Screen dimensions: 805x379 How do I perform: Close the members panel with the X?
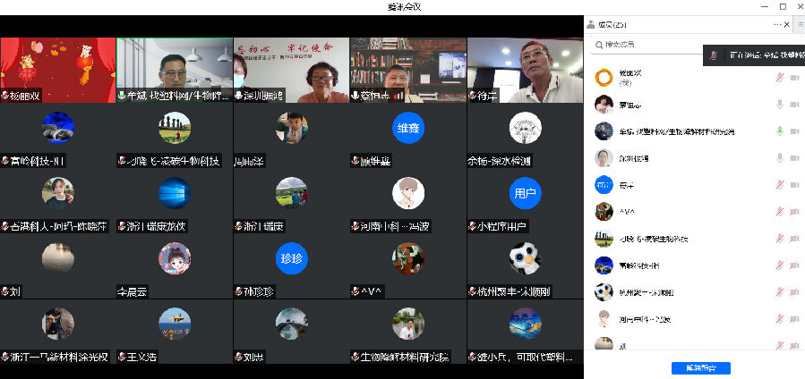(x=787, y=25)
